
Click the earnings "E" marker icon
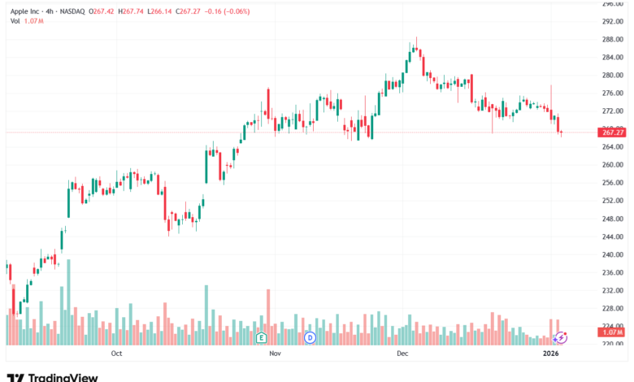pos(261,336)
